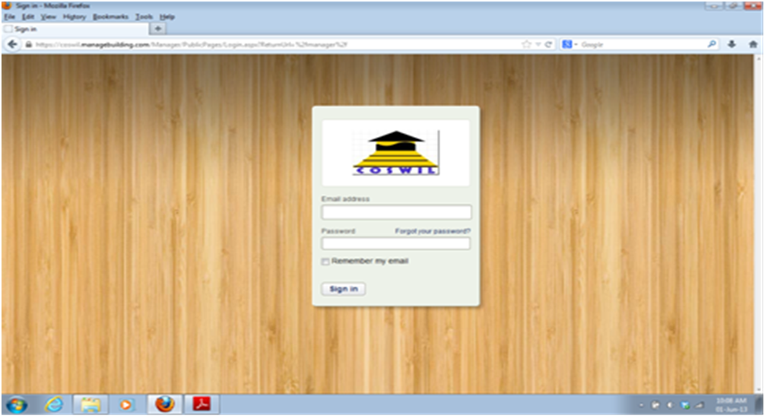Open the Windows Start menu orb
The image size is (768, 419).
[17, 405]
